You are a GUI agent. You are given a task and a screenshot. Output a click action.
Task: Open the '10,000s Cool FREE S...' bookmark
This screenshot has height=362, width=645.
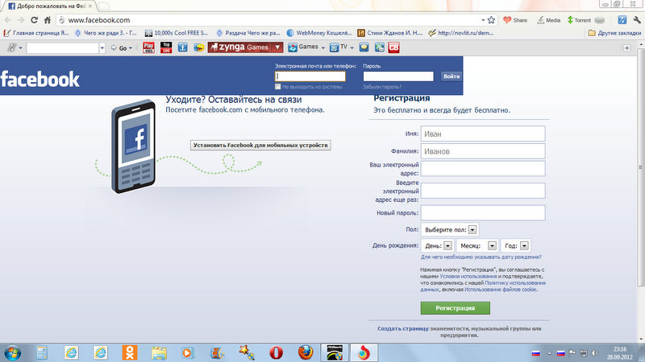(177, 33)
